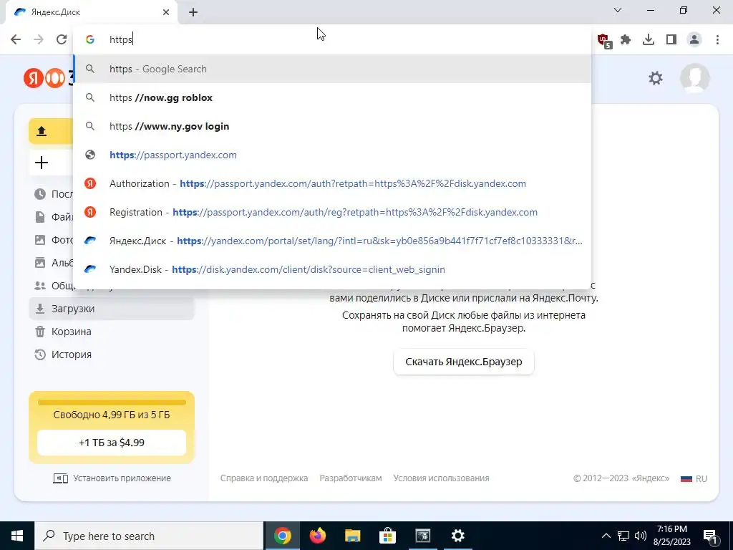Open Firefox from the taskbar
733x550 pixels.
317,536
